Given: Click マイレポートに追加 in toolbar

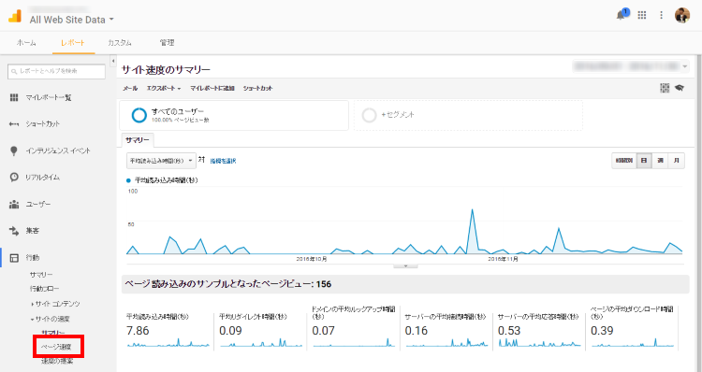Looking at the screenshot, I should click(x=212, y=88).
